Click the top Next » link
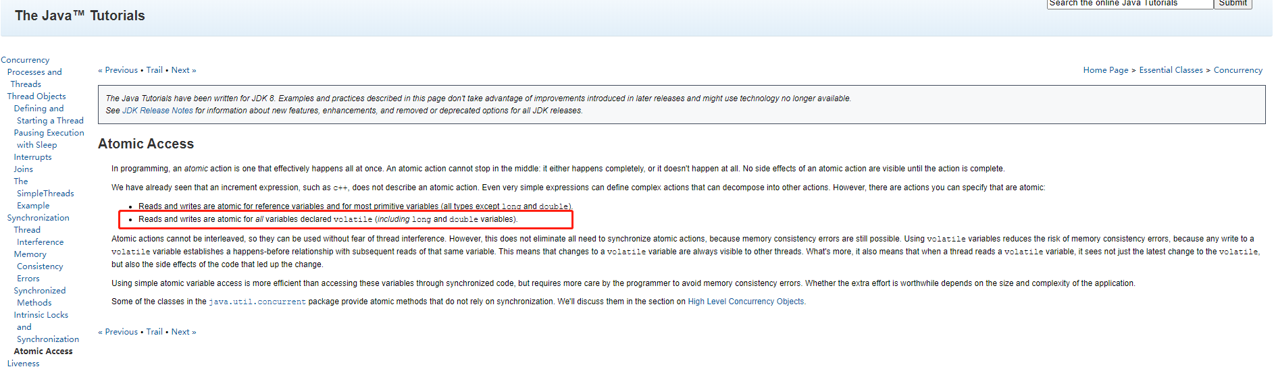 click(x=184, y=70)
